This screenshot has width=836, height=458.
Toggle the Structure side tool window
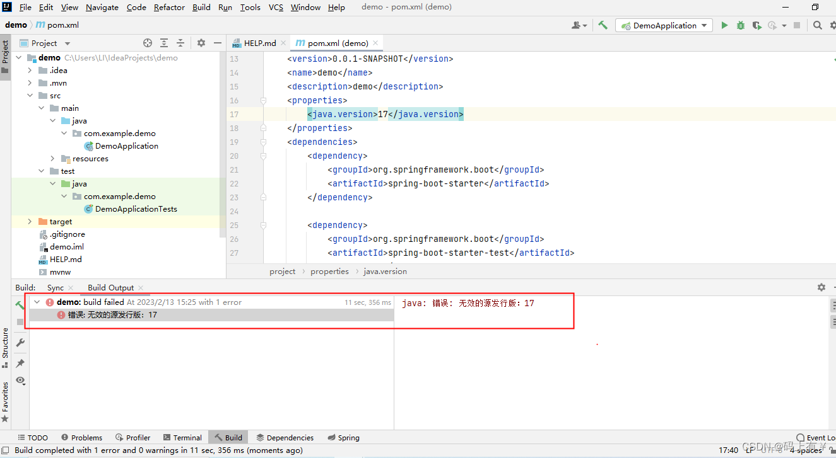5,348
